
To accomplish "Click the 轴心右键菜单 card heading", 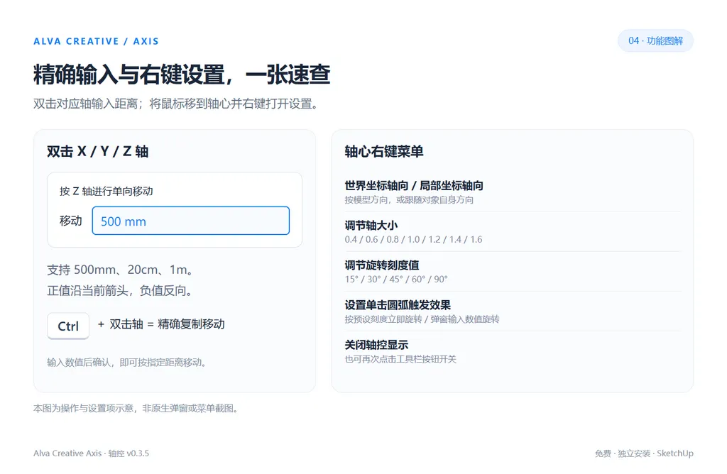I will pos(384,152).
